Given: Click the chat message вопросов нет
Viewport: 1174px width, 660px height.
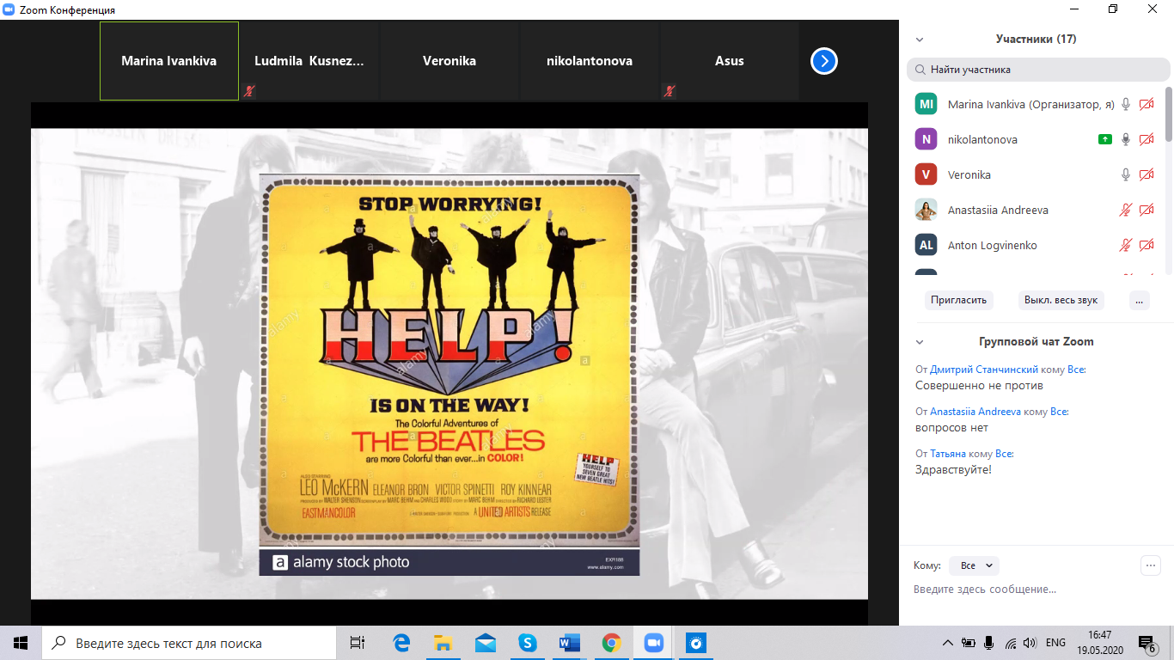Looking at the screenshot, I should coord(951,428).
